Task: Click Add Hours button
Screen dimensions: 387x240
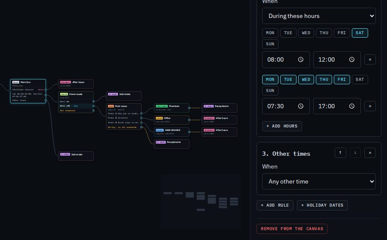Action: (x=282, y=126)
